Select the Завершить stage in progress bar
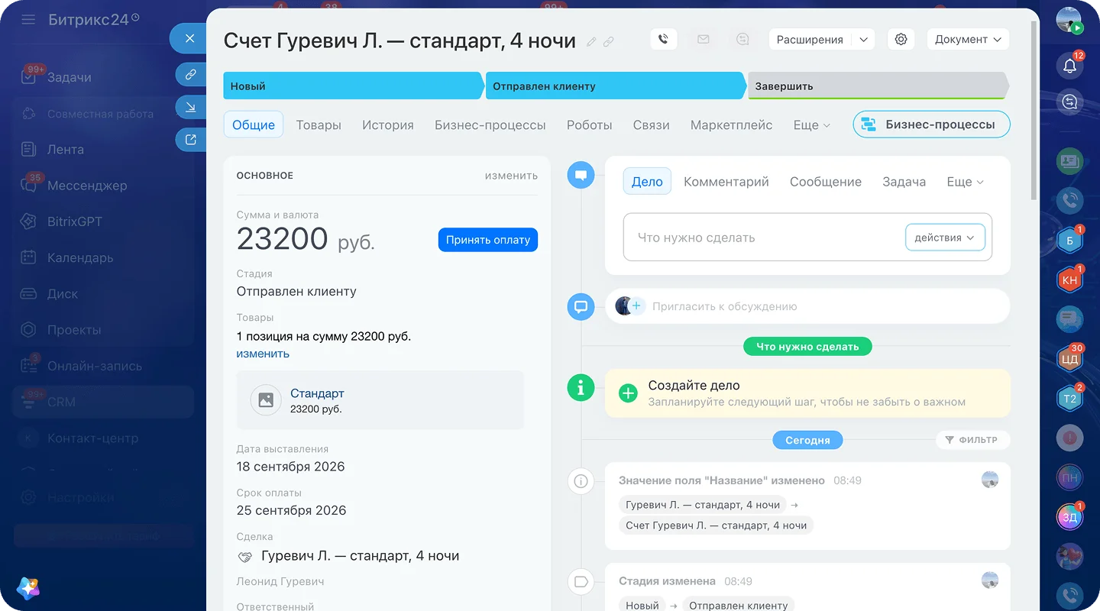 click(x=878, y=86)
